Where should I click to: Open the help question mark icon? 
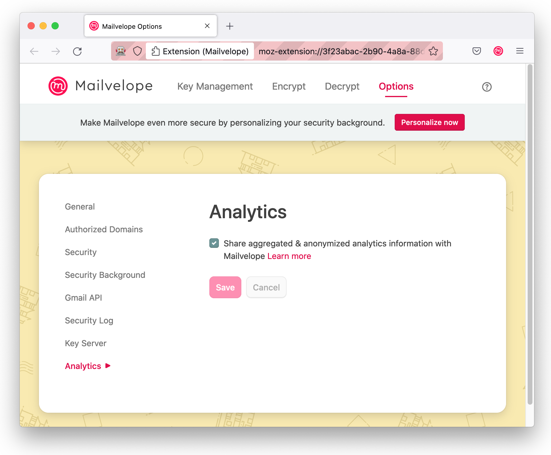[x=487, y=87]
